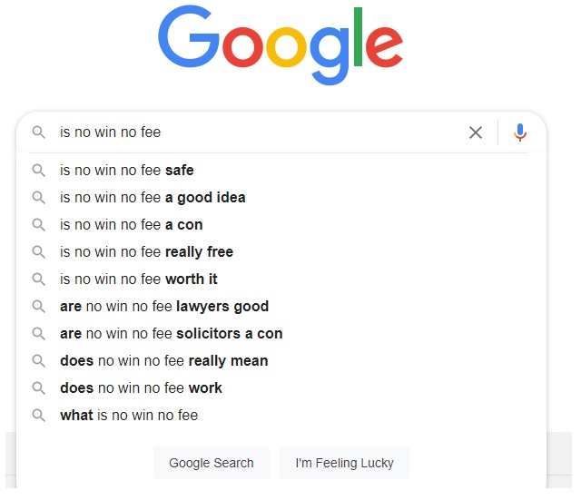Image resolution: width=581 pixels, height=500 pixels.
Task: Clear the search box with X icon
Action: tap(476, 132)
